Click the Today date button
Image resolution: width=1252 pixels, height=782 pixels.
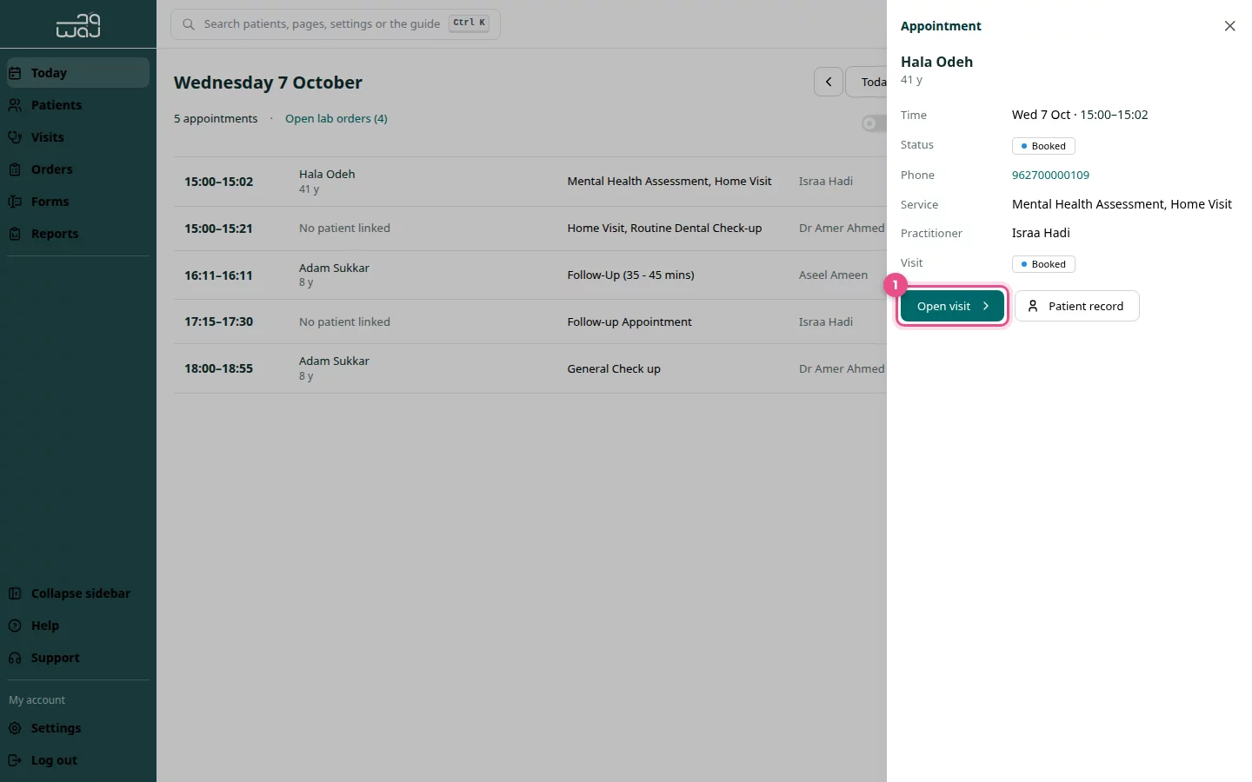coord(867,82)
